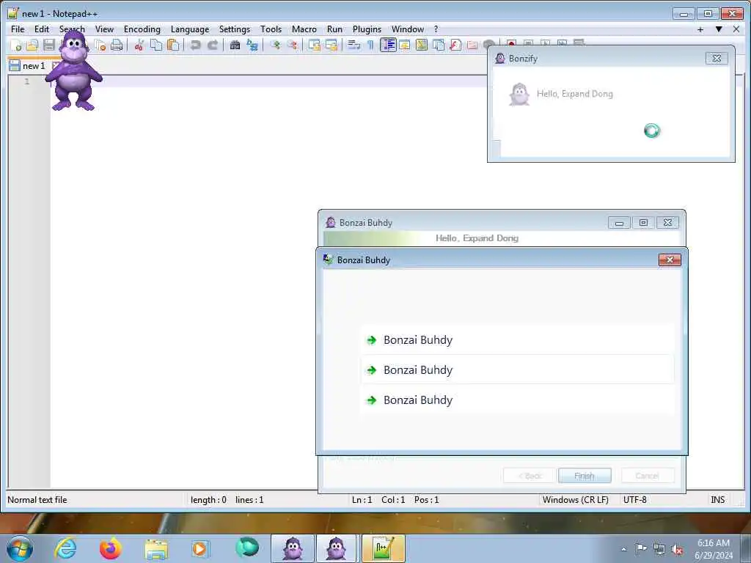Screen dimensions: 751x563
Task: Click the User Defined Language icon
Action: (405, 45)
